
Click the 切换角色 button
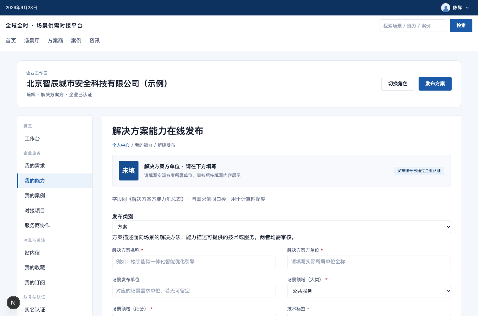tap(398, 84)
